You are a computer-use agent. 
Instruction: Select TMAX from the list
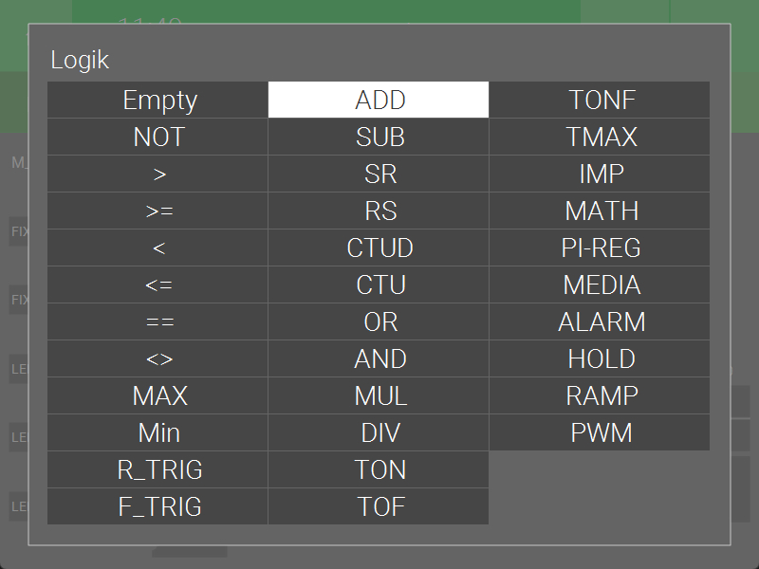pos(600,137)
